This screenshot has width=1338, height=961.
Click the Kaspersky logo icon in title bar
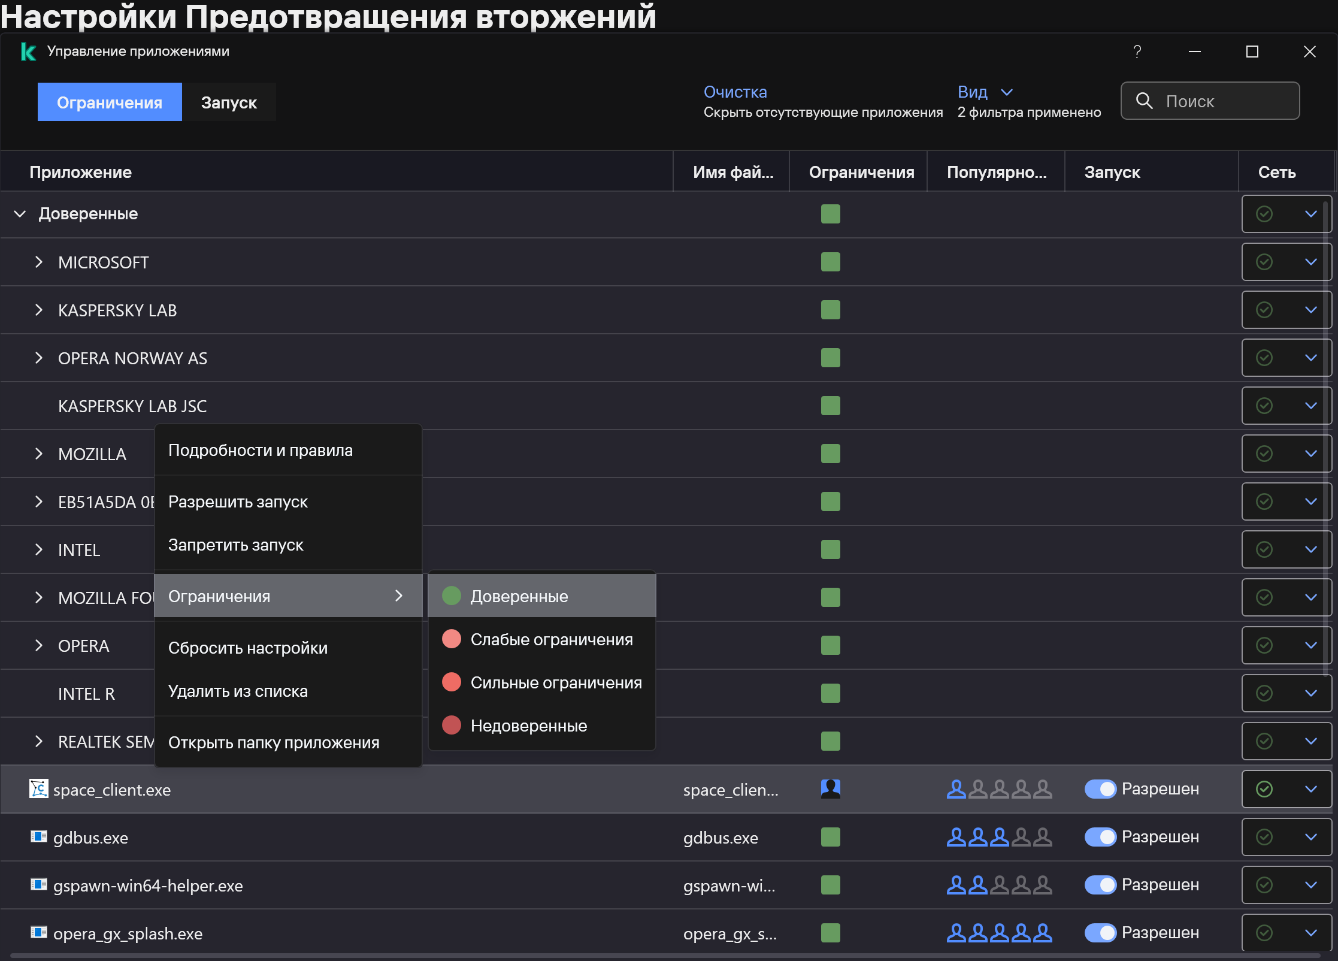(x=28, y=52)
